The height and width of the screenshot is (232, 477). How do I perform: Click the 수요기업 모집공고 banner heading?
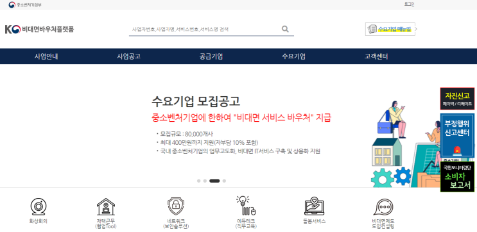click(x=196, y=101)
